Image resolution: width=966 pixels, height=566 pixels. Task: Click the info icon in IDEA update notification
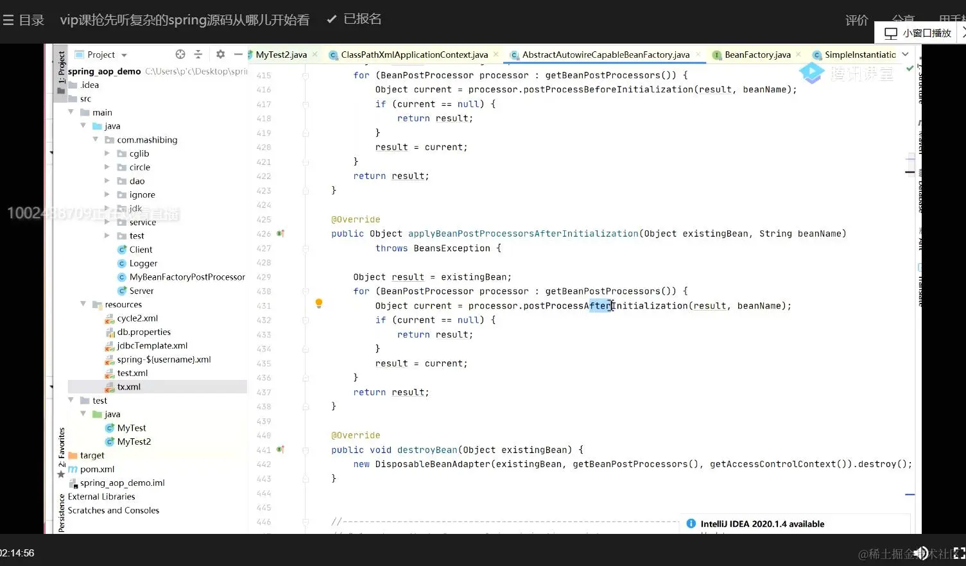(691, 524)
